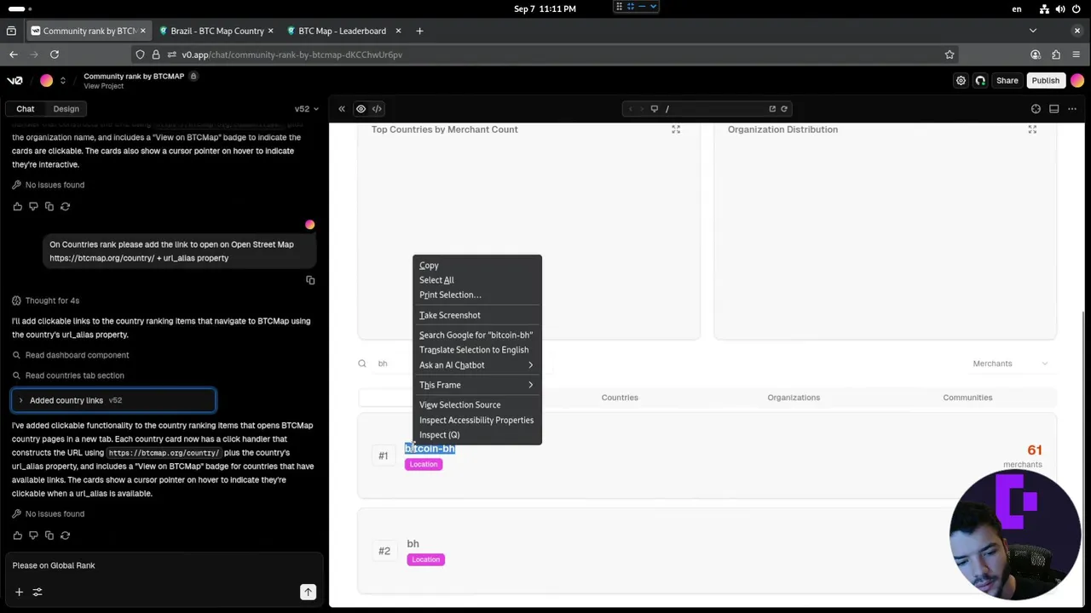Thumbs down the latest response
Screen dimensions: 1091x613
[33, 536]
